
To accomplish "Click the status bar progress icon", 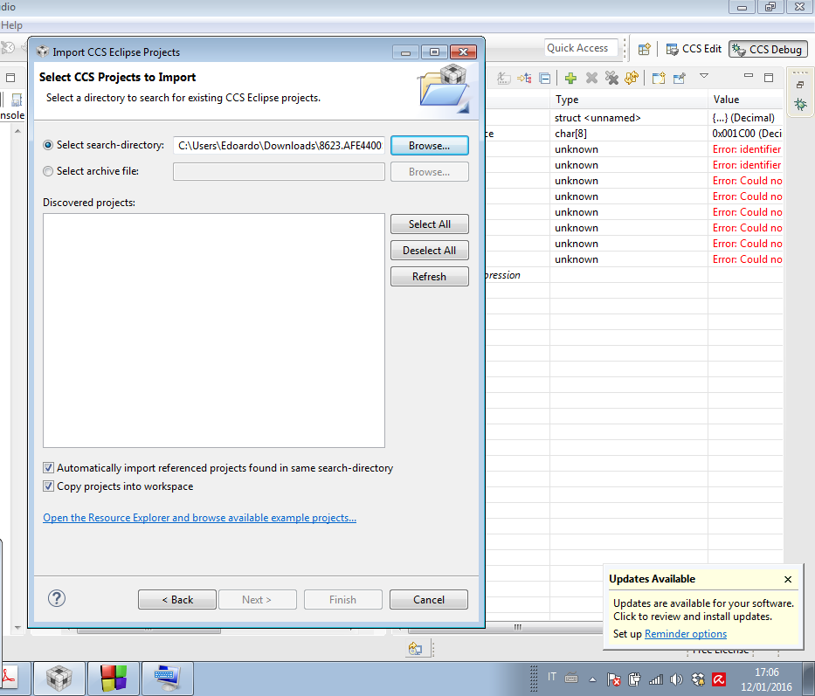I will (x=415, y=649).
